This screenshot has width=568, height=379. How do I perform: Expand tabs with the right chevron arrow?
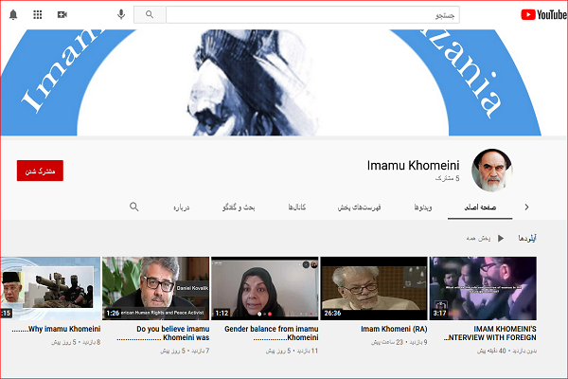[x=525, y=207]
